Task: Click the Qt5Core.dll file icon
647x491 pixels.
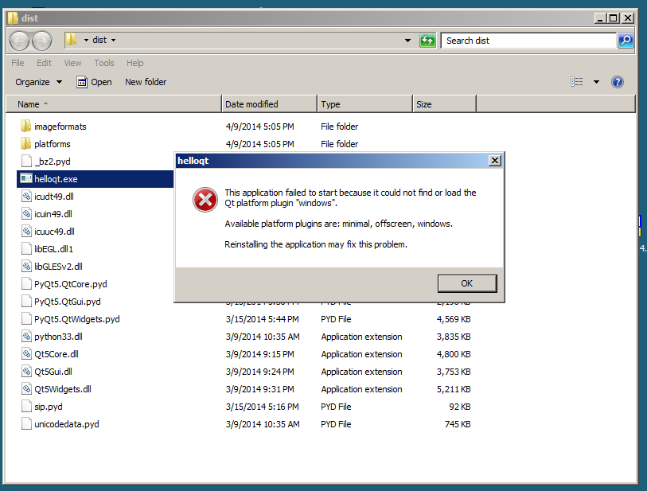Action: point(26,354)
